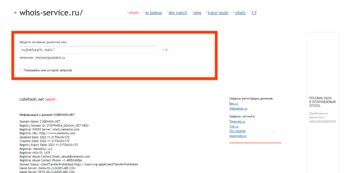Visit the Webnames.ru link
Image resolution: width=347 pixels, height=173 pixels.
pos(238,108)
